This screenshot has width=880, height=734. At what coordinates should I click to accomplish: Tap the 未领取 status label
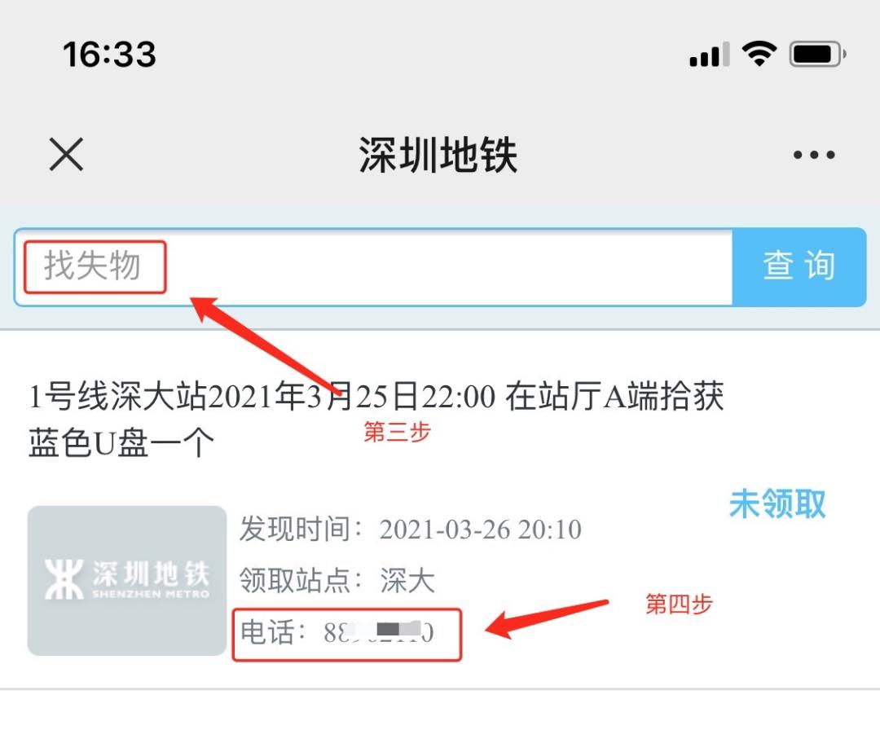coord(777,503)
